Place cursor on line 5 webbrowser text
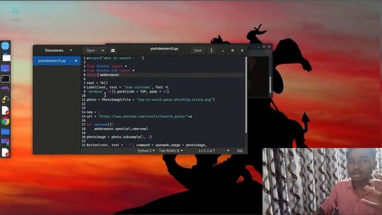 (109, 75)
